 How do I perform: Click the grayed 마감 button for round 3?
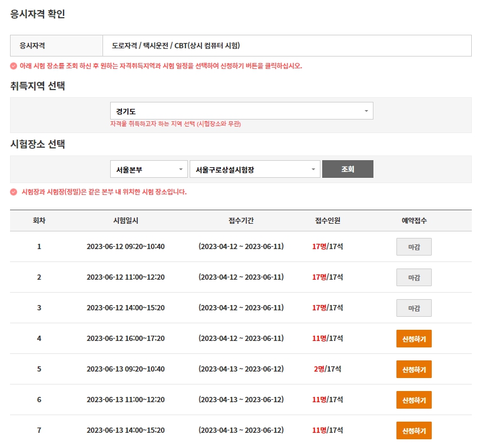point(413,307)
